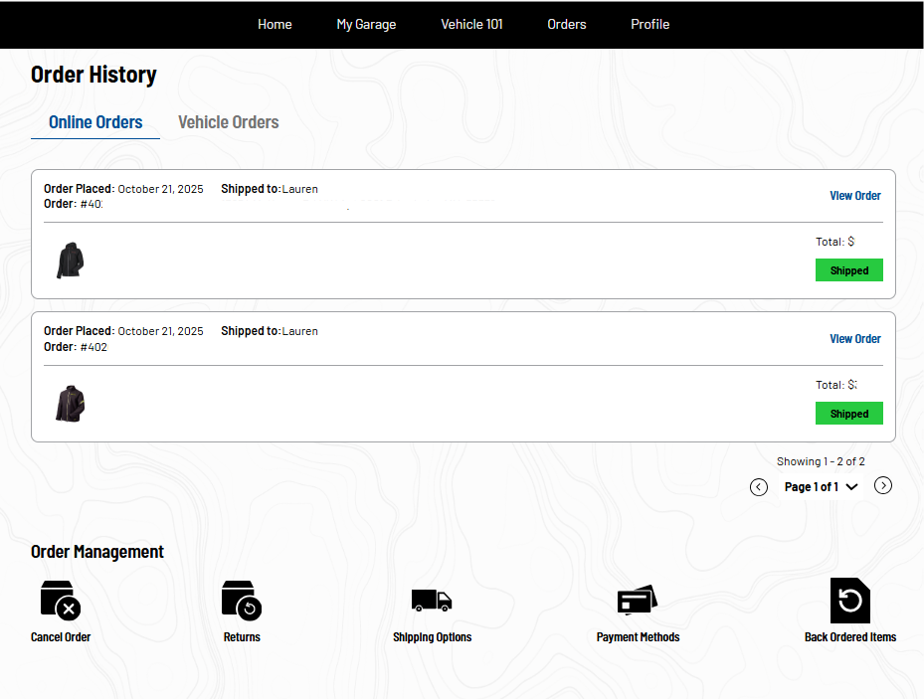Select the Shipping Options truck icon
The width and height of the screenshot is (924, 699).
tap(432, 601)
